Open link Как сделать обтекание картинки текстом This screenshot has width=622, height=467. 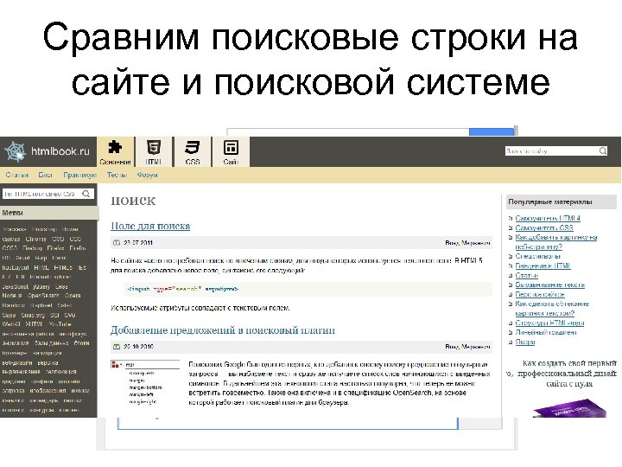tap(552, 309)
